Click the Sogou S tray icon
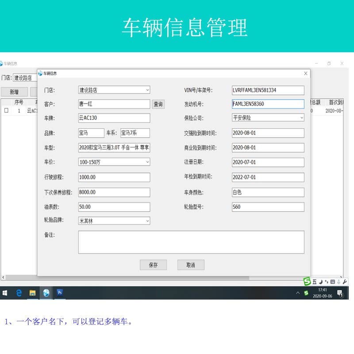This screenshot has width=354, height=354. [306, 293]
